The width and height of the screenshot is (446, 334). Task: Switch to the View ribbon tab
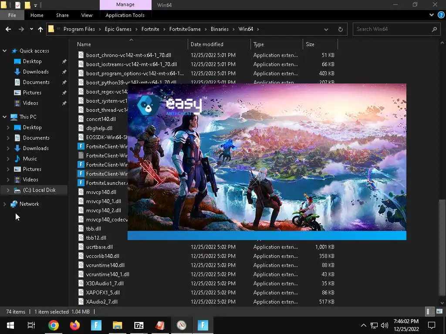coord(87,15)
